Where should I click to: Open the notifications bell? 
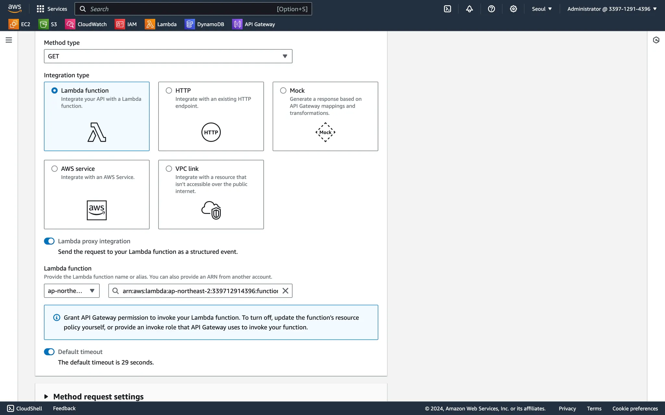[469, 9]
